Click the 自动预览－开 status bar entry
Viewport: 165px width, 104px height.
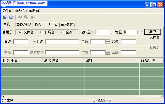click(x=102, y=100)
